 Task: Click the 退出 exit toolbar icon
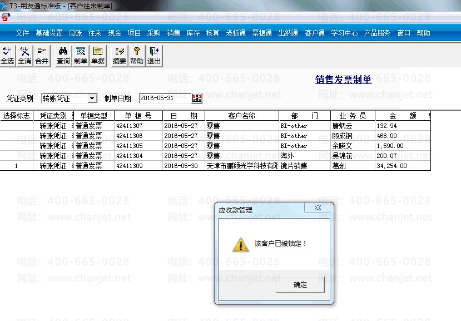154,56
